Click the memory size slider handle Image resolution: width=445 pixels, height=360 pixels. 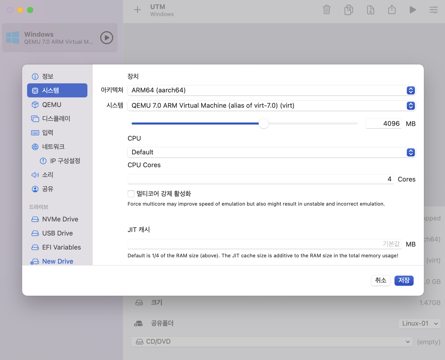click(264, 124)
